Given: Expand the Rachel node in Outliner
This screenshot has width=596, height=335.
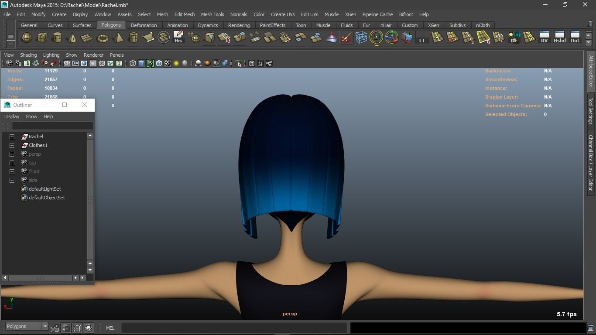Looking at the screenshot, I should (x=12, y=137).
